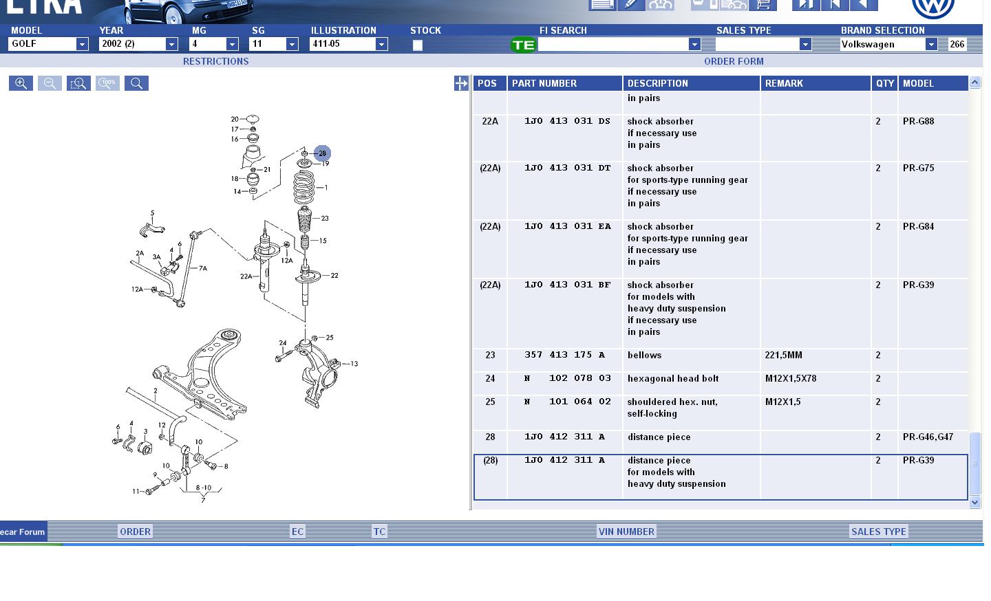
Task: Select the zoom-to-area magnifier tool
Action: (78, 83)
